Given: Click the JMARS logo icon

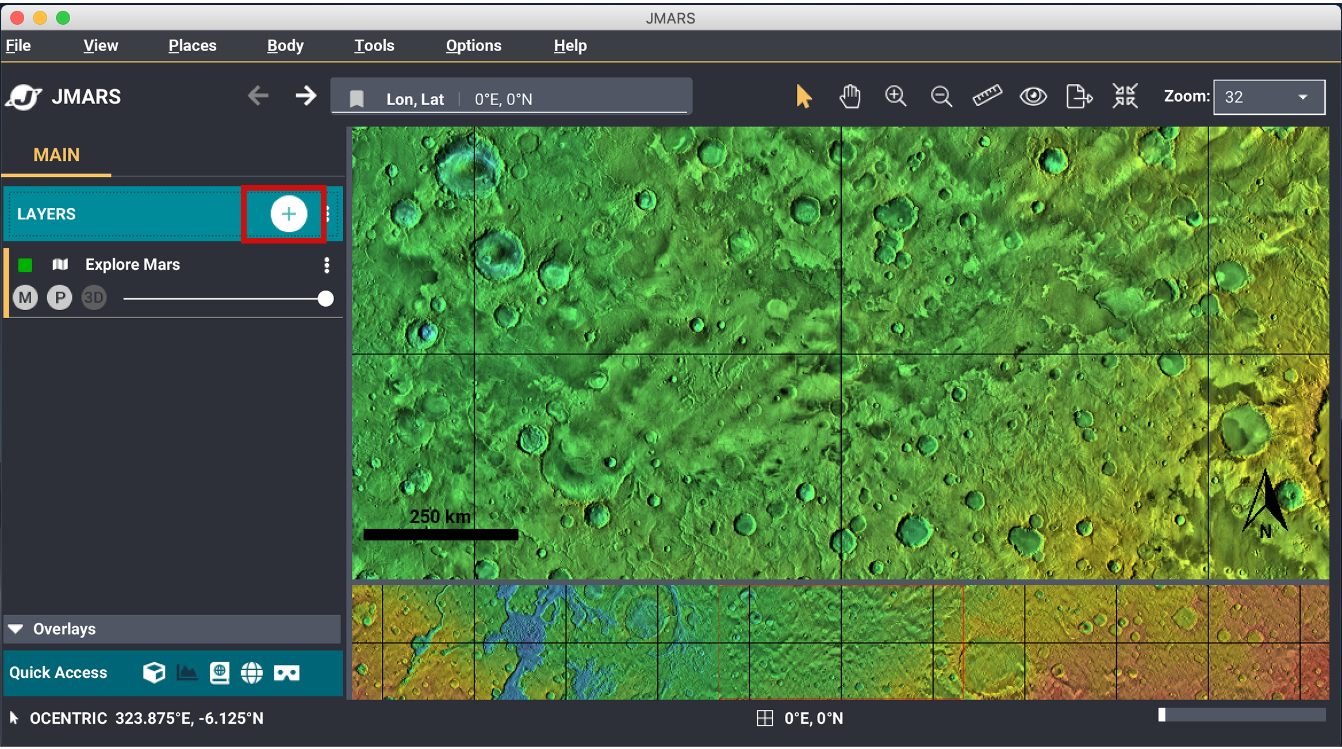Looking at the screenshot, I should 24,96.
